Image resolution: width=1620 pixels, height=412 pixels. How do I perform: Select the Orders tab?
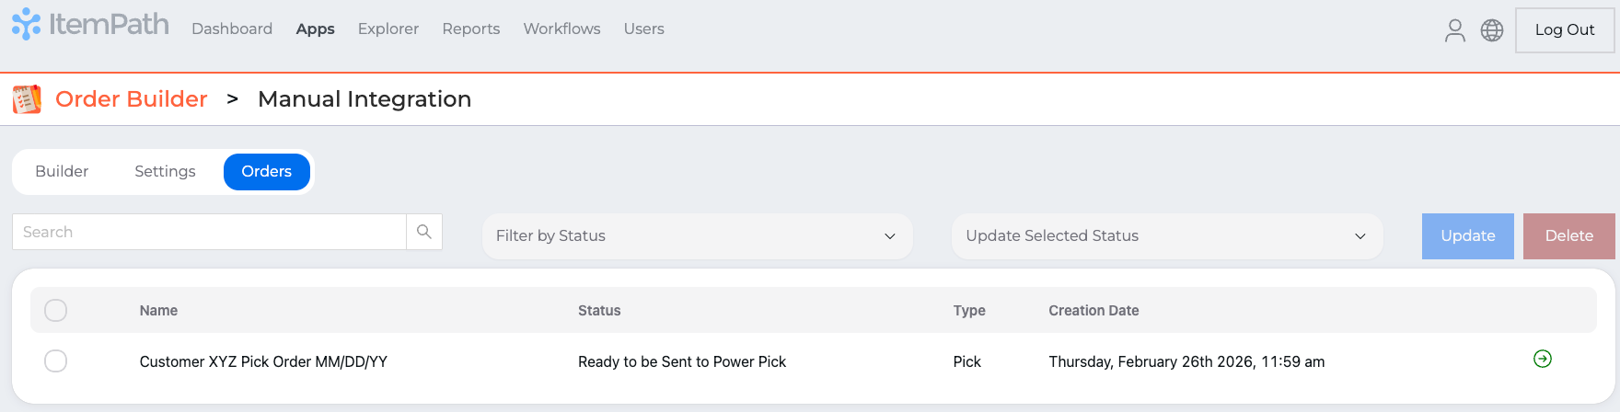266,172
